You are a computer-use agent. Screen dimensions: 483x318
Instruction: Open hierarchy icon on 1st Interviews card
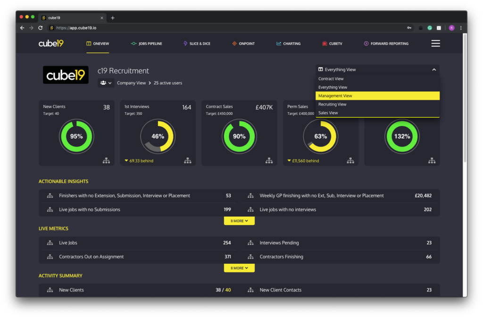tap(188, 161)
